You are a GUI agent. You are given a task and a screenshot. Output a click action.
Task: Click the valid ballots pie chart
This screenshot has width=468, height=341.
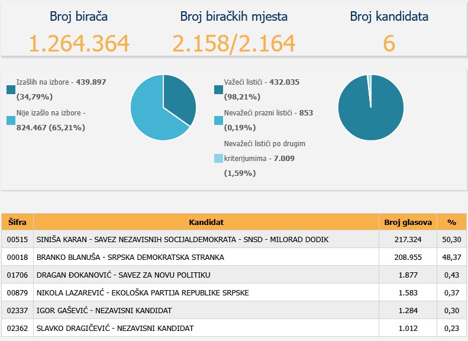pos(370,108)
